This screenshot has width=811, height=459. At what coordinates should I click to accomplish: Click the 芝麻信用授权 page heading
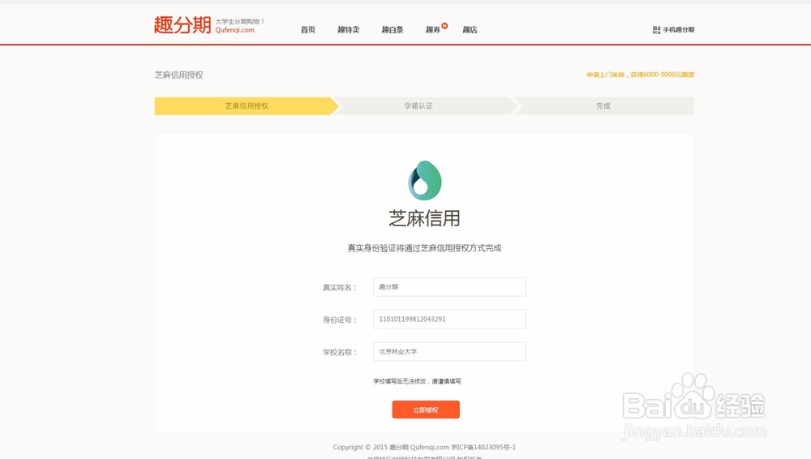tap(179, 75)
